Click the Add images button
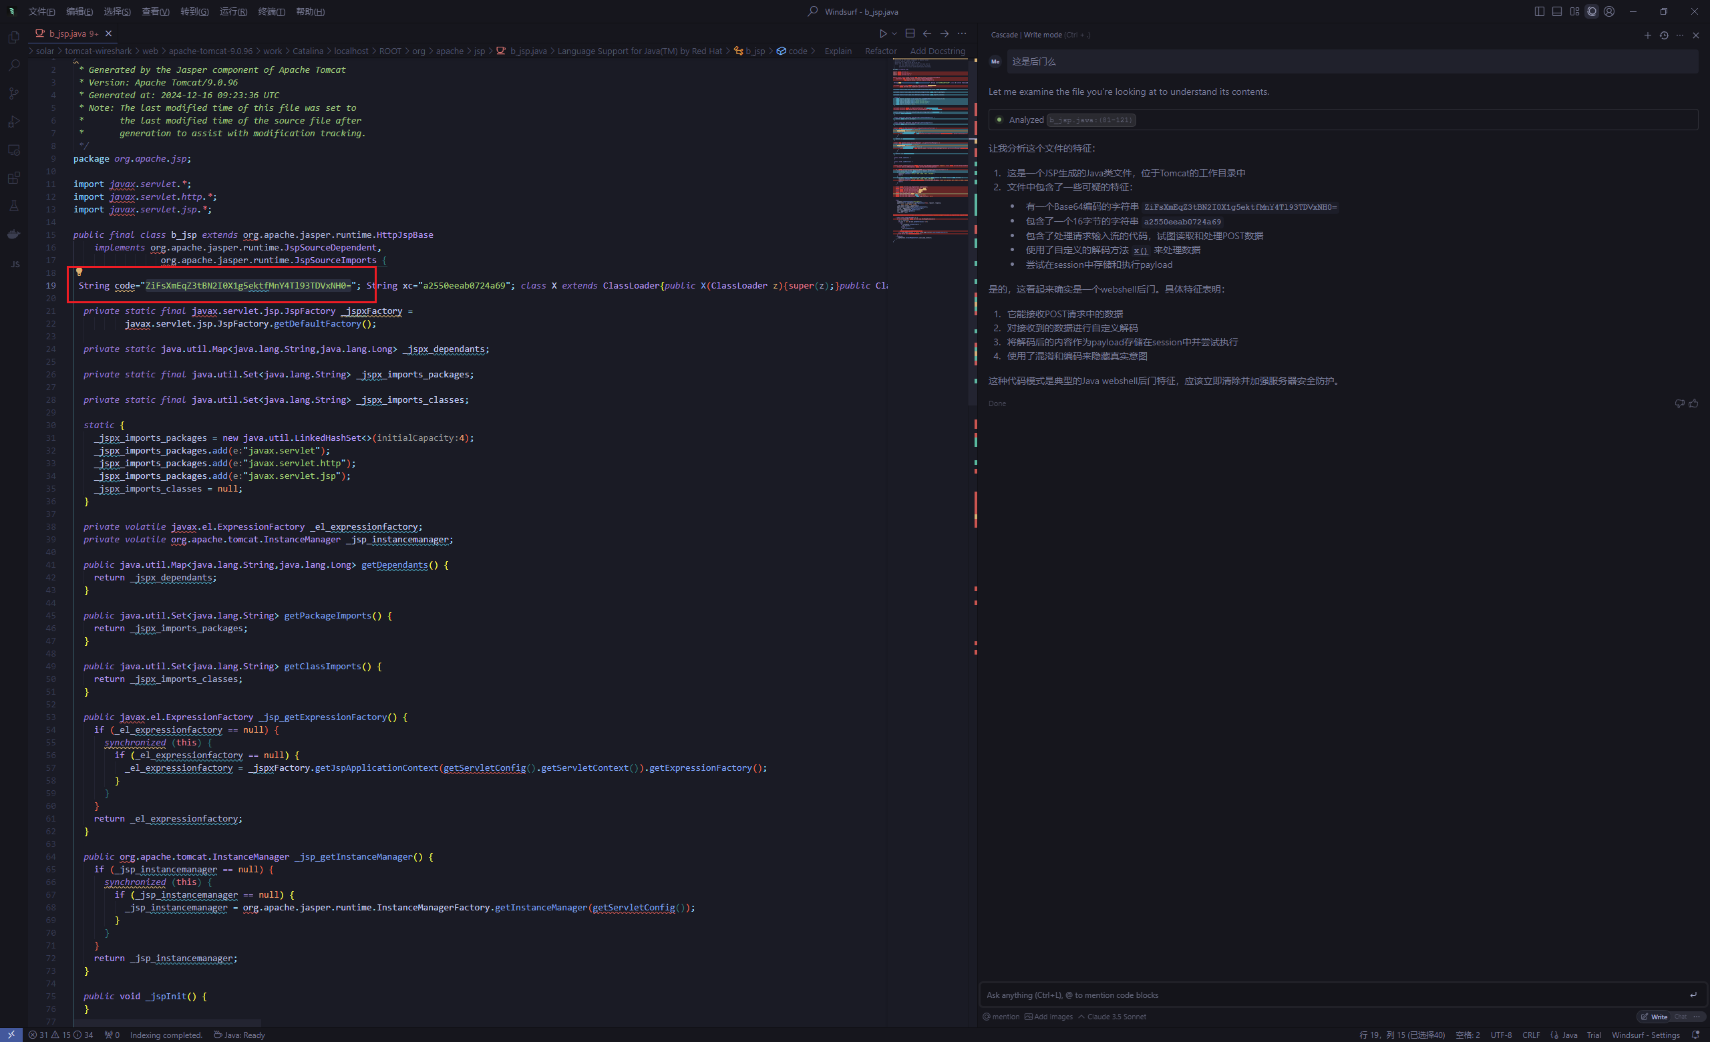This screenshot has width=1710, height=1042. pos(1048,1017)
